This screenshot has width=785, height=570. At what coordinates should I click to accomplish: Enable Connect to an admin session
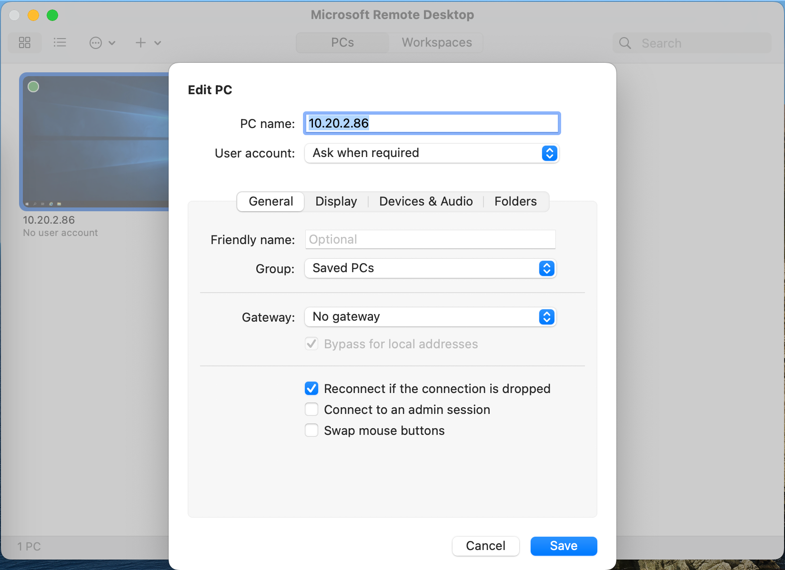(x=312, y=409)
